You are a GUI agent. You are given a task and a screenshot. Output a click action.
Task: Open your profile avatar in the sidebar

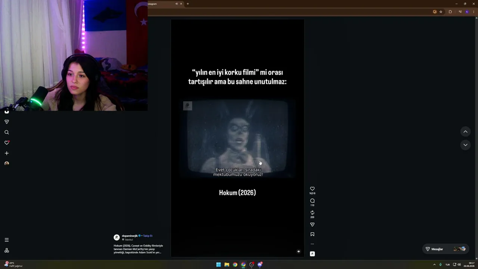(x=6, y=164)
